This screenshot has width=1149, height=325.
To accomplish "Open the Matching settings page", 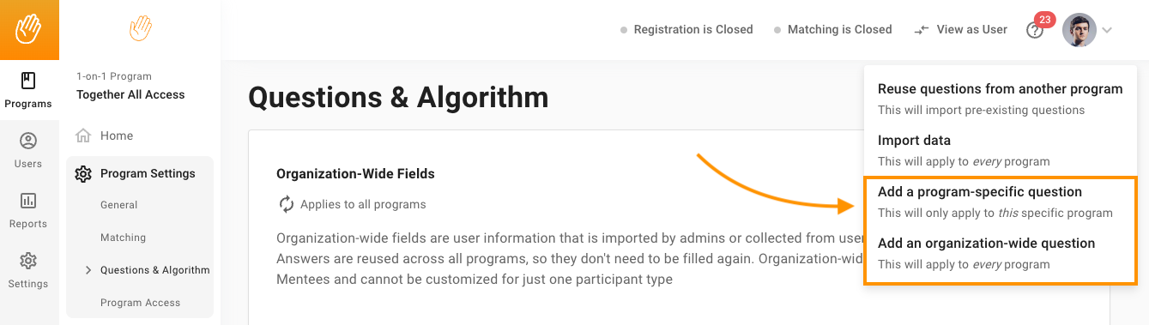I will coord(123,238).
